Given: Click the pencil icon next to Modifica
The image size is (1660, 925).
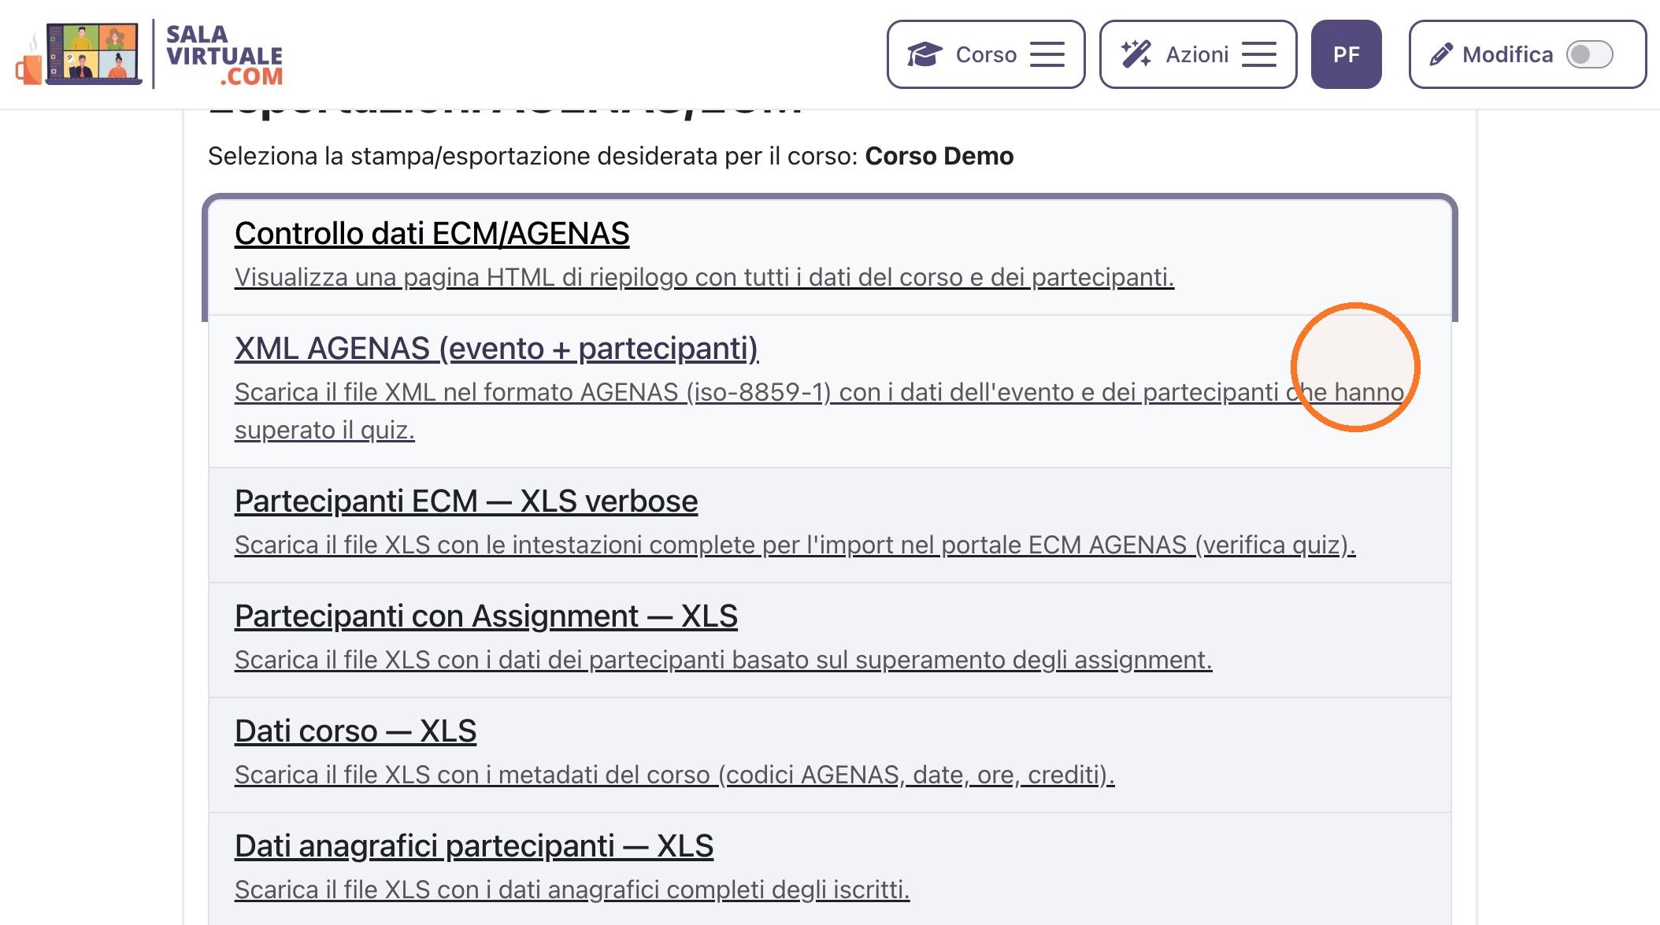Looking at the screenshot, I should pyautogui.click(x=1441, y=54).
